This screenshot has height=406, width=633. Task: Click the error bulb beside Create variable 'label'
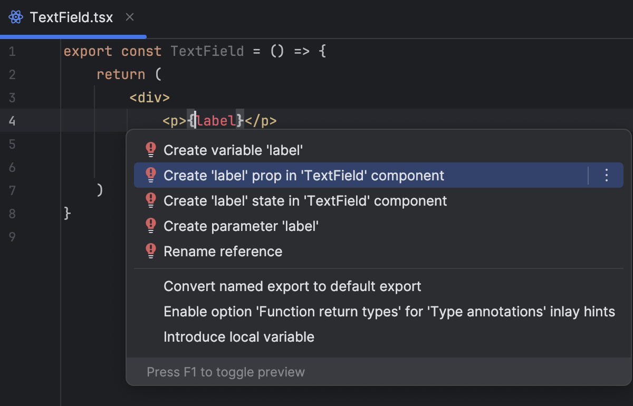[x=151, y=150]
